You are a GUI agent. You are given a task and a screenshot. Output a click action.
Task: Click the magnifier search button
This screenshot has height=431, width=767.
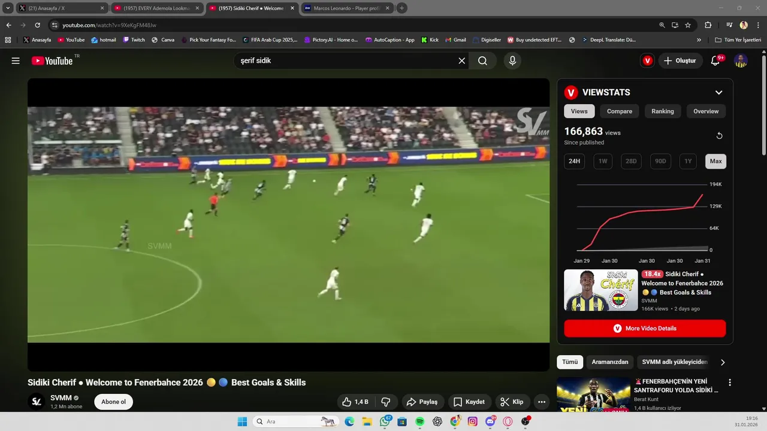[x=482, y=60]
